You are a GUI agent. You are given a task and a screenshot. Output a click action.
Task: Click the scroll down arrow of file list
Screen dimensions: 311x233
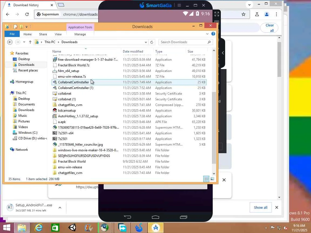coord(214,174)
